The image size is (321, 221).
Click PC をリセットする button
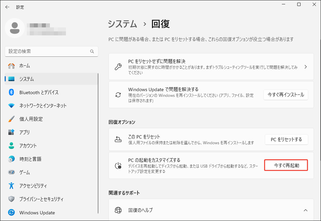pyautogui.click(x=287, y=140)
